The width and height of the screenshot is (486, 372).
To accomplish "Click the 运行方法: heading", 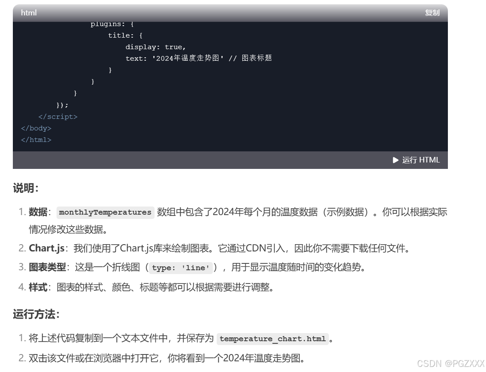I will click(x=36, y=314).
